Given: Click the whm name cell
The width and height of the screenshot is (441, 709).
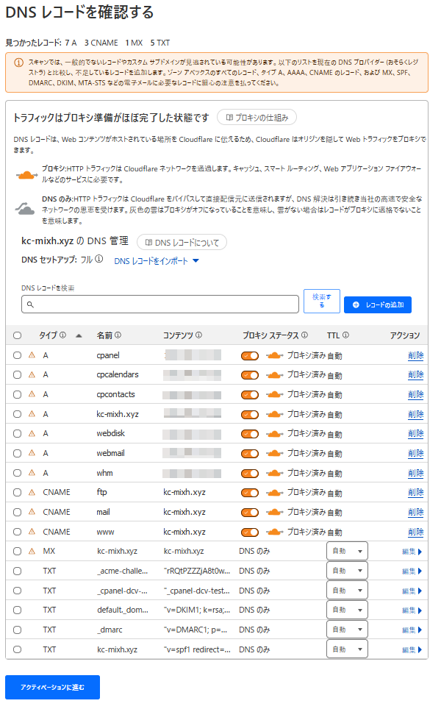Looking at the screenshot, I should tap(105, 473).
